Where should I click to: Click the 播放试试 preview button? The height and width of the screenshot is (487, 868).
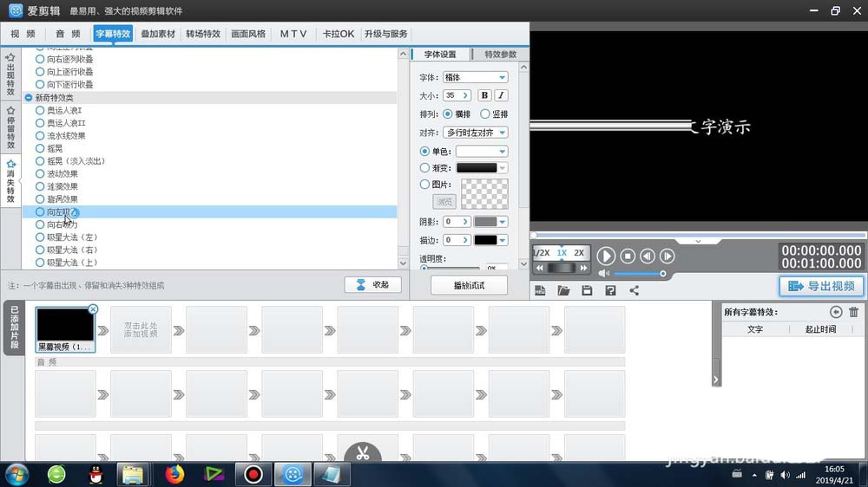[x=469, y=285]
